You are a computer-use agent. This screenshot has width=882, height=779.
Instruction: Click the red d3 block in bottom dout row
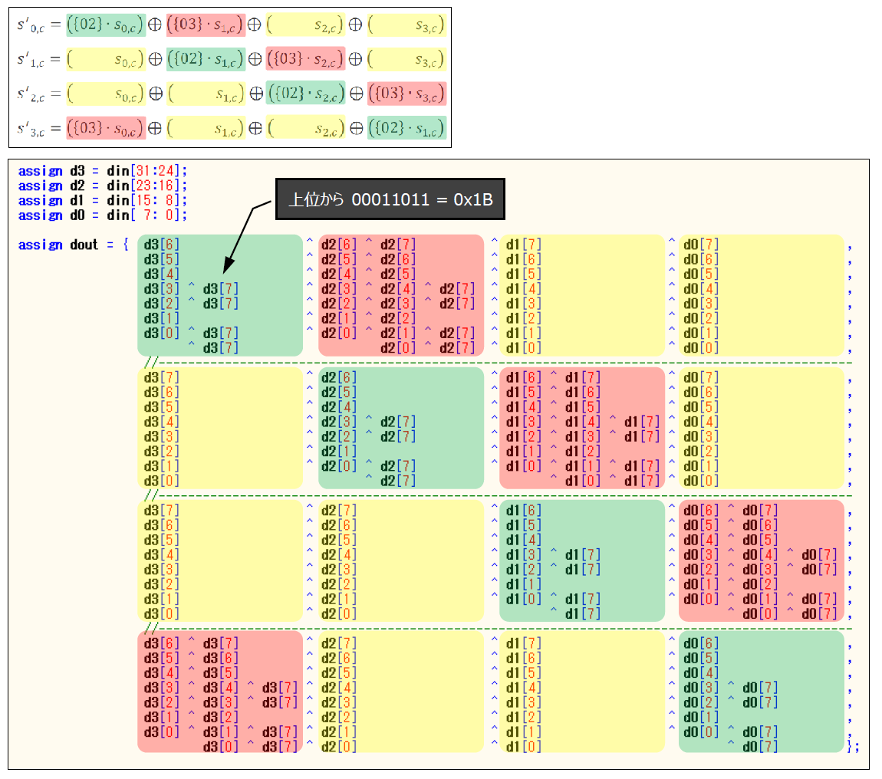click(220, 692)
